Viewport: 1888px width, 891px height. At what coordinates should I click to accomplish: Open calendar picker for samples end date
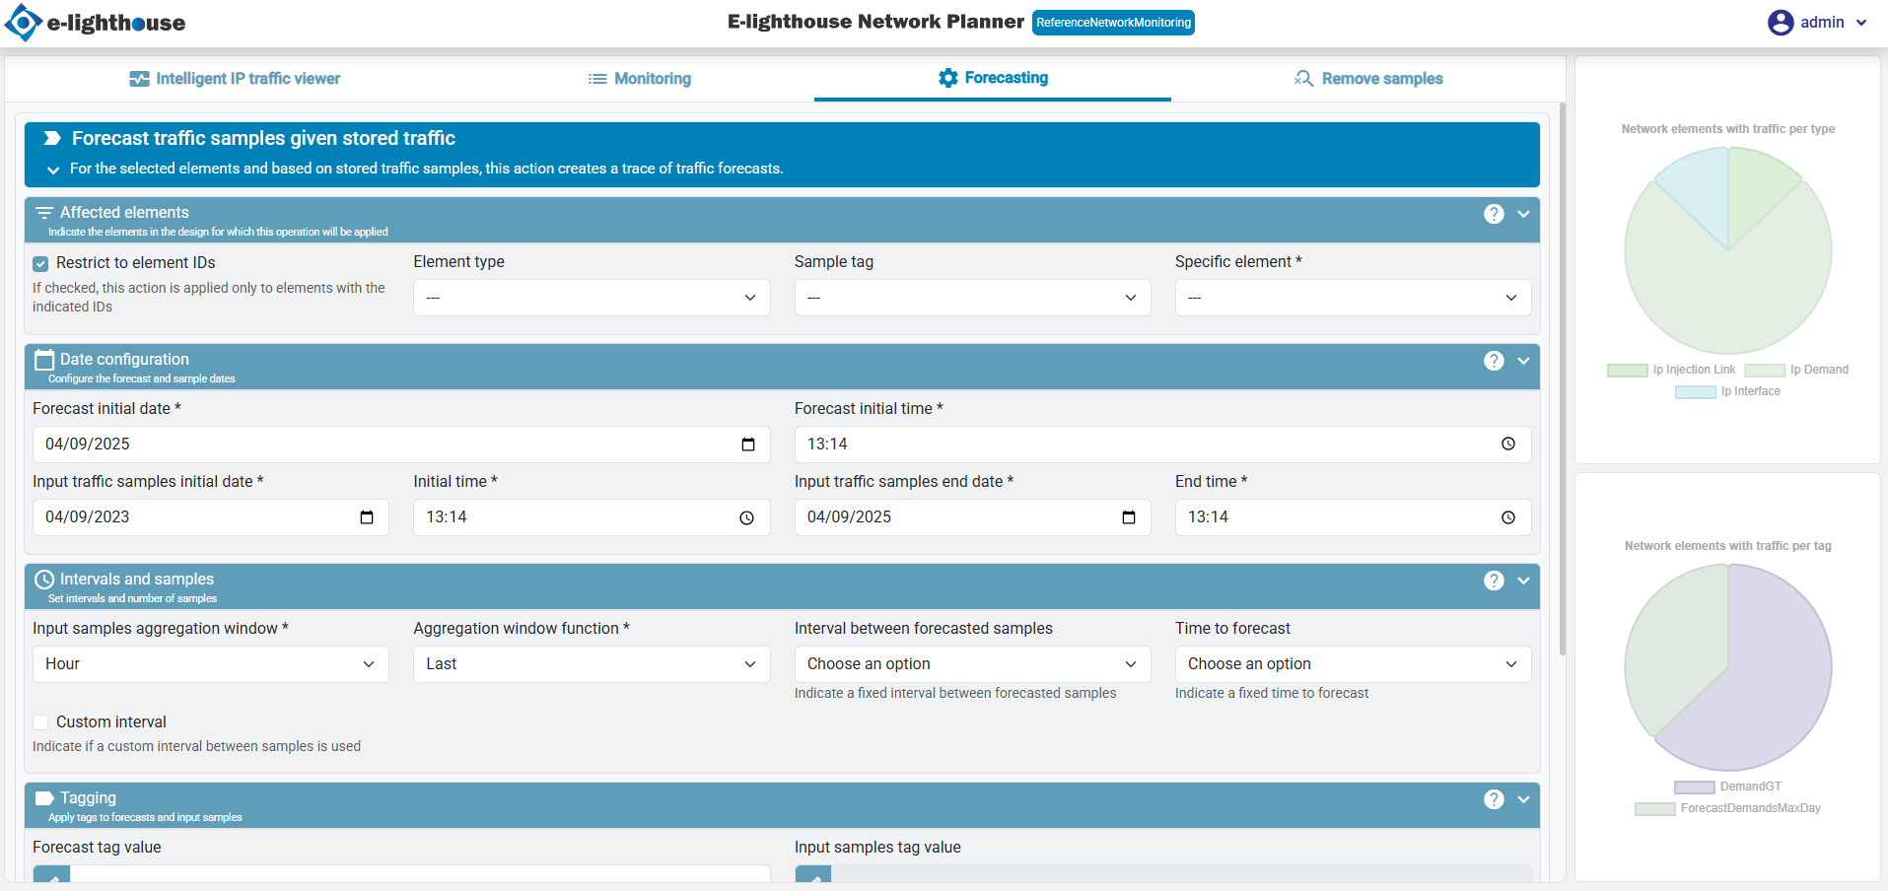(x=1128, y=517)
